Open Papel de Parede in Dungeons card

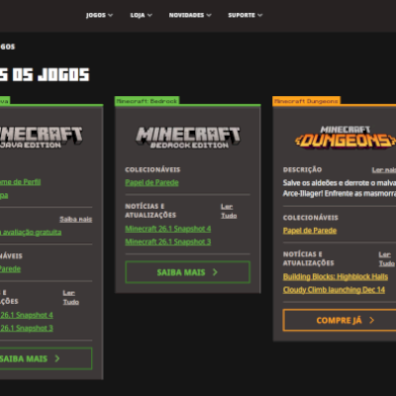tap(310, 231)
